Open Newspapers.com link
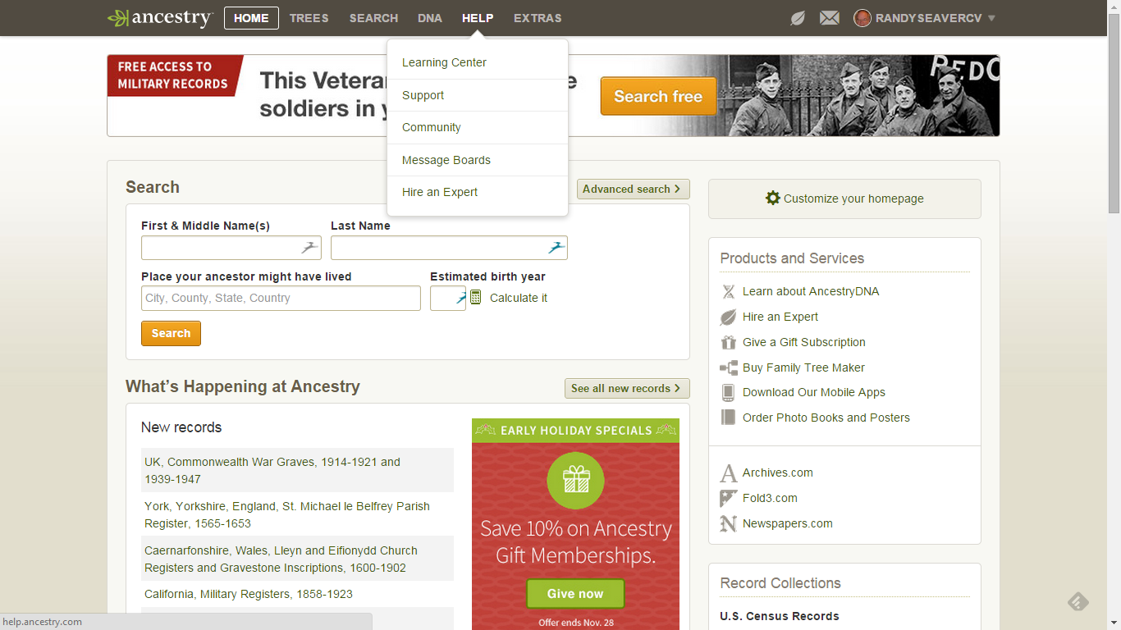The height and width of the screenshot is (630, 1121). [x=788, y=523]
